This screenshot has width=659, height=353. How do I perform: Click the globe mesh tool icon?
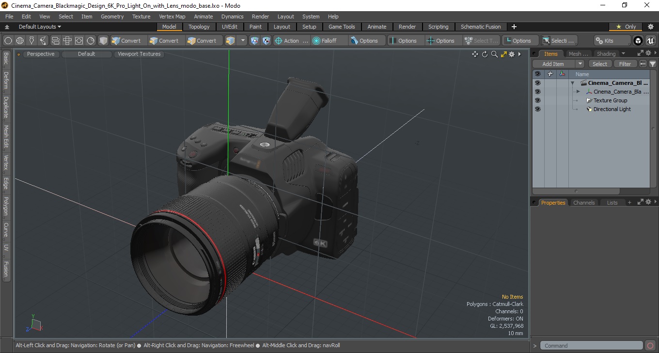pos(20,41)
